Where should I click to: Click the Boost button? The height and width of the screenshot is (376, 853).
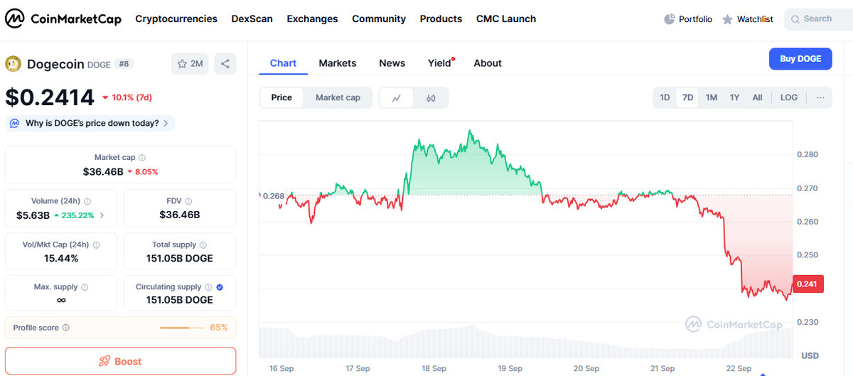point(120,361)
